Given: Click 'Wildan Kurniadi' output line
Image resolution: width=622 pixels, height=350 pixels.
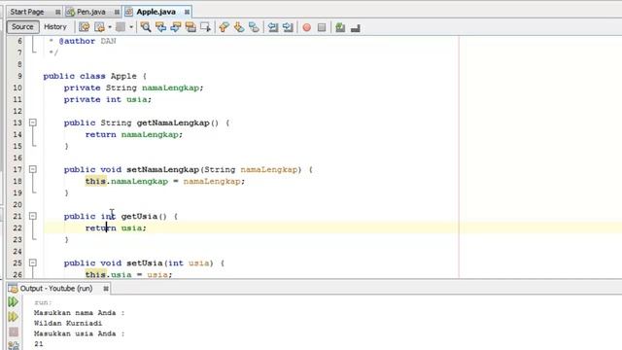Looking at the screenshot, I should pyautogui.click(x=68, y=324).
